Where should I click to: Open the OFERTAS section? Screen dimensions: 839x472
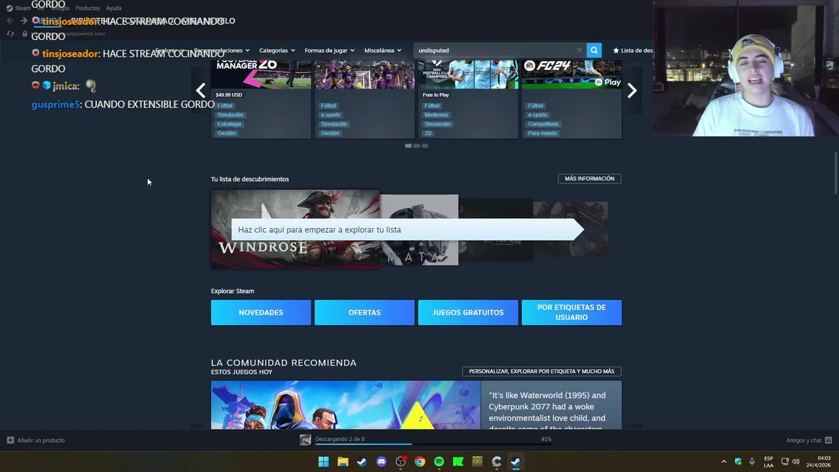point(364,313)
